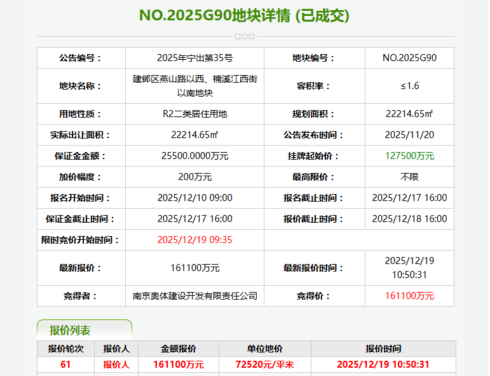Select the 最新报价 value 161100万元
Image resolution: width=490 pixels, height=376 pixels.
(x=194, y=268)
